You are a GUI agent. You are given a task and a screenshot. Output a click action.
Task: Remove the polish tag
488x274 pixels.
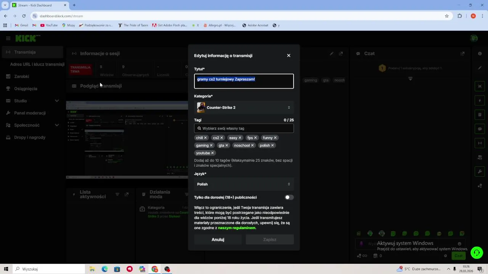pyautogui.click(x=272, y=145)
